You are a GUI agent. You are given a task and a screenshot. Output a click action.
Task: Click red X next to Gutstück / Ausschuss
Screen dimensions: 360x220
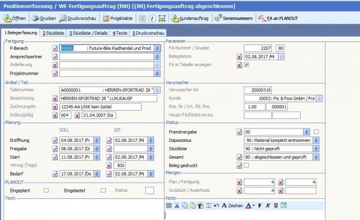coord(239,191)
